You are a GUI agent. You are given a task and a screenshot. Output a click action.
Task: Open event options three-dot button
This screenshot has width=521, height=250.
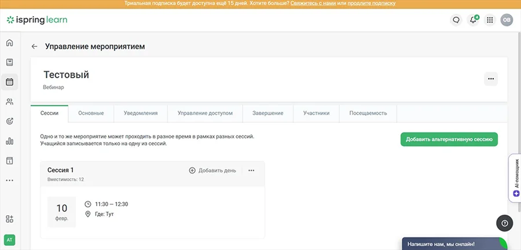pos(491,79)
